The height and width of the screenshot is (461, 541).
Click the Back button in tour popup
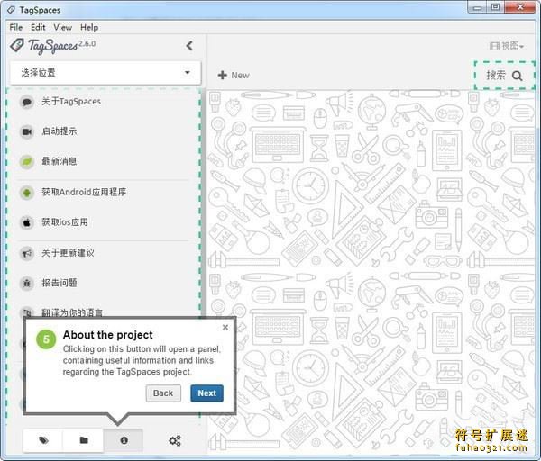[x=163, y=393]
